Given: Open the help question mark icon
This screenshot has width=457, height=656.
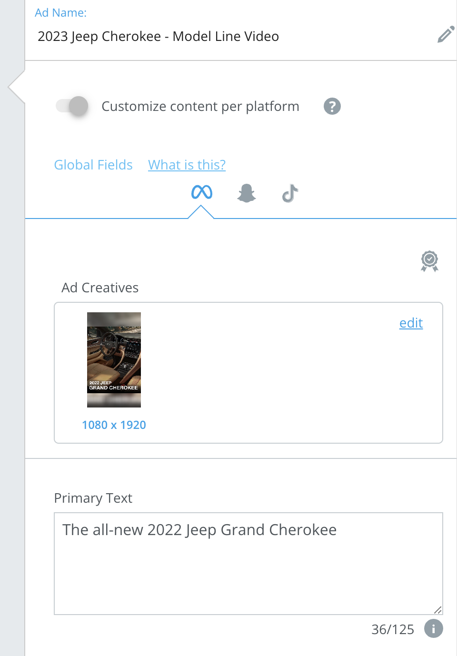Looking at the screenshot, I should click(332, 106).
